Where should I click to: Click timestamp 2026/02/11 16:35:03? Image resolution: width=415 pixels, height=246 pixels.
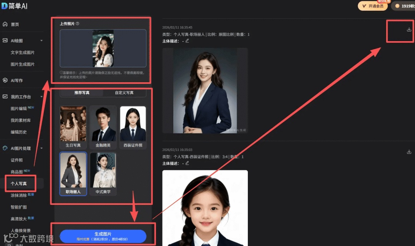pyautogui.click(x=177, y=150)
